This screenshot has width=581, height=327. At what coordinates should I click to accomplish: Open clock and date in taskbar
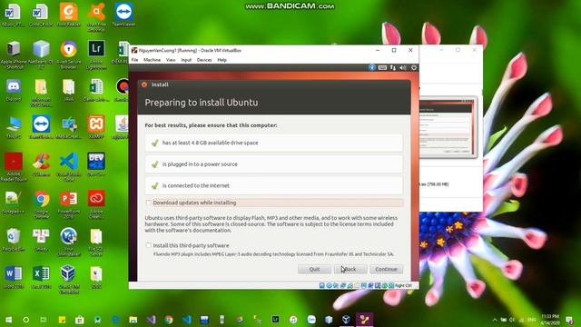550,319
